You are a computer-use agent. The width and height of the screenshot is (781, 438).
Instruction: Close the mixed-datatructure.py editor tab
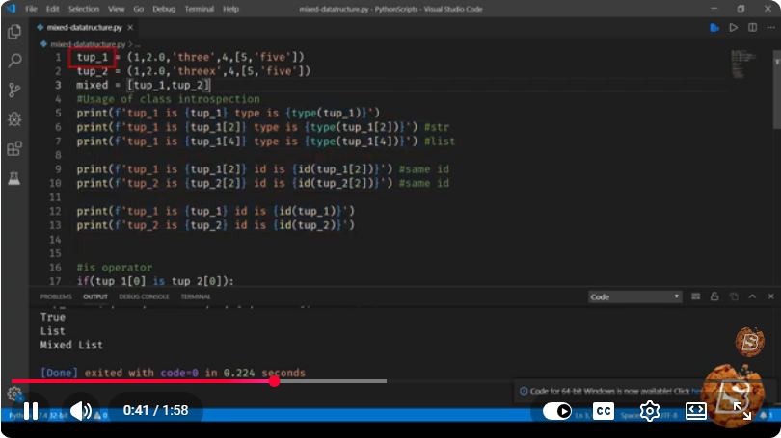pos(130,27)
